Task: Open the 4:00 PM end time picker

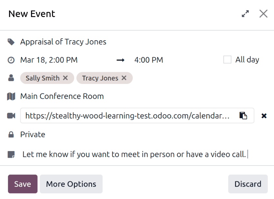Action: click(x=149, y=60)
